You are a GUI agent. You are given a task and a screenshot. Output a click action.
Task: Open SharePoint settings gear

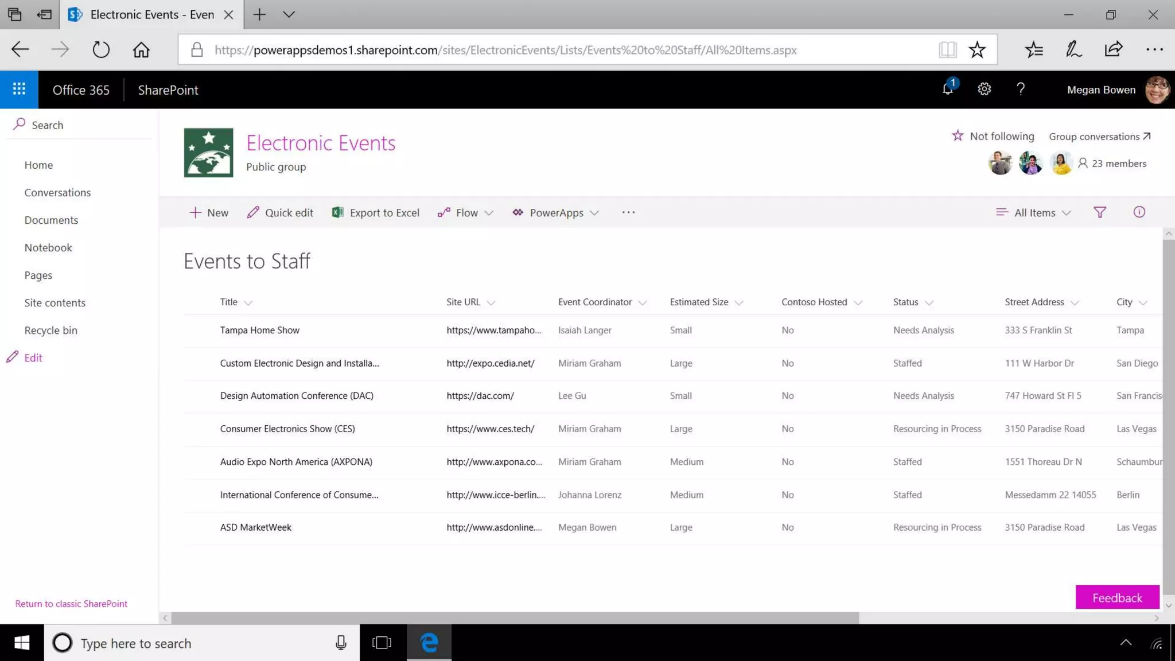[984, 89]
